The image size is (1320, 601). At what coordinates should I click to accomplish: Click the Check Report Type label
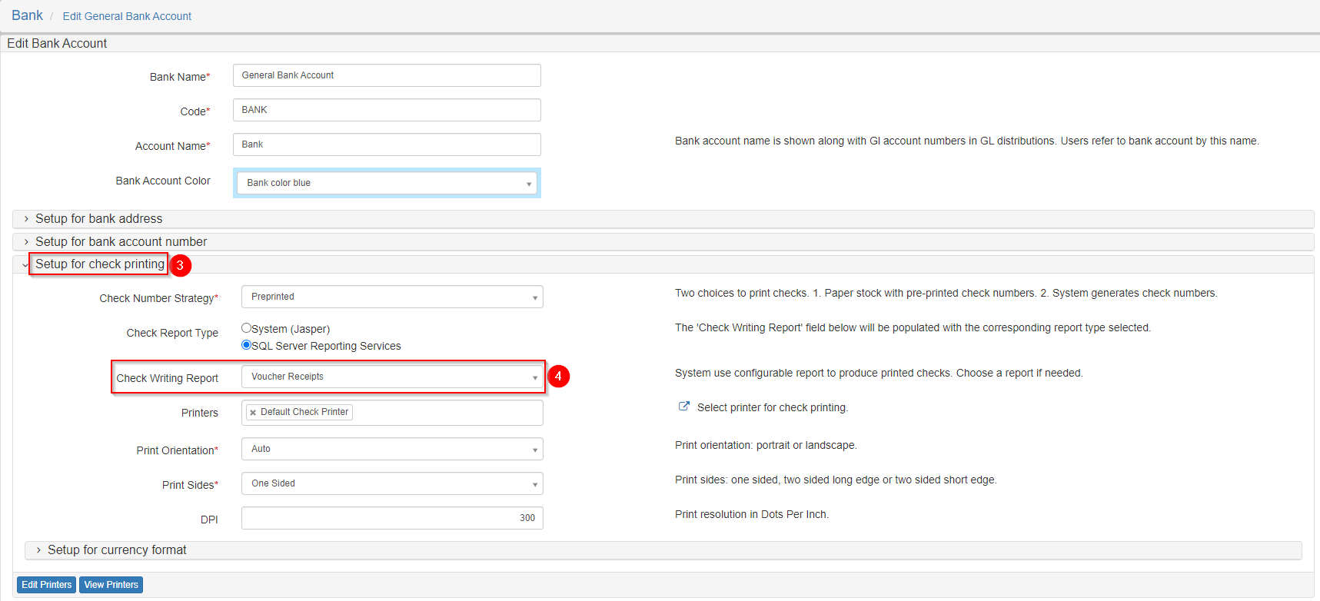[172, 333]
